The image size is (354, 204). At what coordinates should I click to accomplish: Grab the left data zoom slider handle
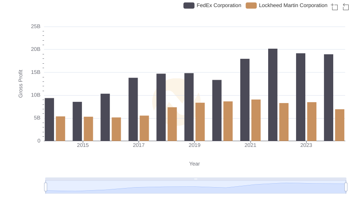(x=46, y=187)
